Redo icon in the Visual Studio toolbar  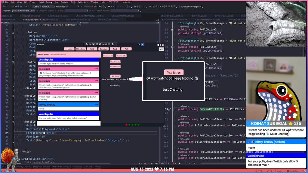point(29,7)
